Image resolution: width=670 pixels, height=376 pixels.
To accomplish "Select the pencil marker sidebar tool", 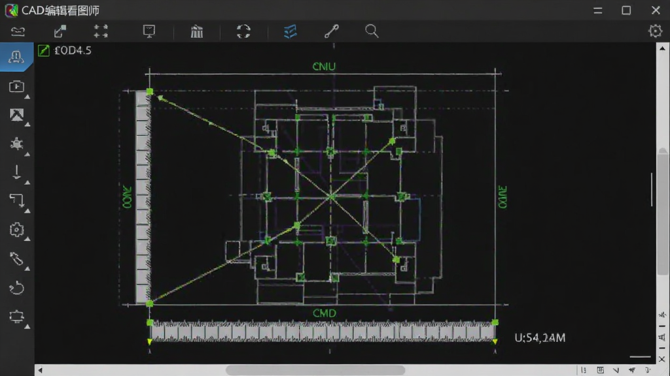I will [x=16, y=258].
